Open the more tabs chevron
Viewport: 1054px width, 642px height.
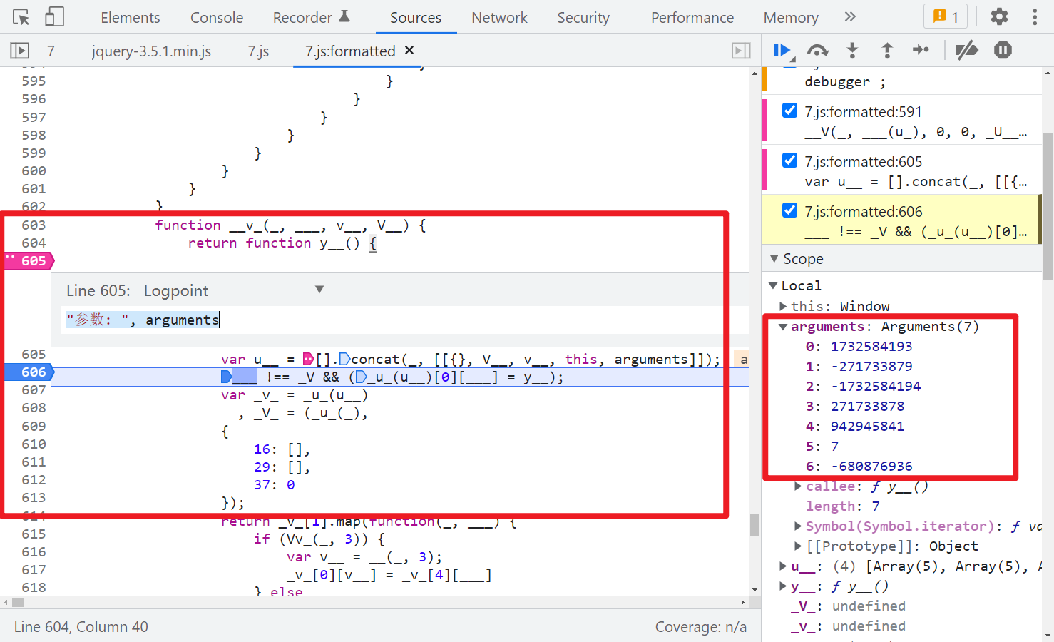click(850, 17)
